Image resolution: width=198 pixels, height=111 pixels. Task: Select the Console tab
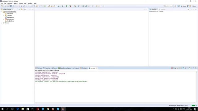(x=93, y=68)
